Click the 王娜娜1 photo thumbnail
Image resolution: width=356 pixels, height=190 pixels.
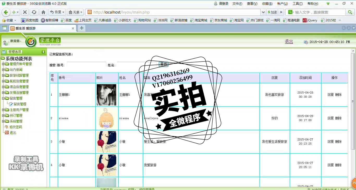106,95
